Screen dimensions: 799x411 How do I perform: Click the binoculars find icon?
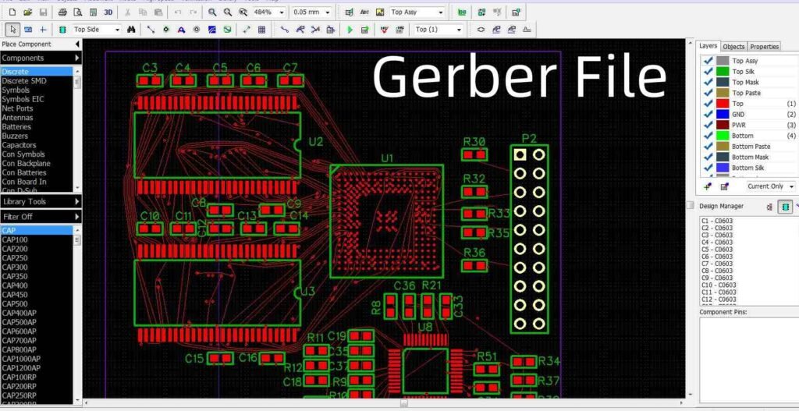(x=132, y=30)
